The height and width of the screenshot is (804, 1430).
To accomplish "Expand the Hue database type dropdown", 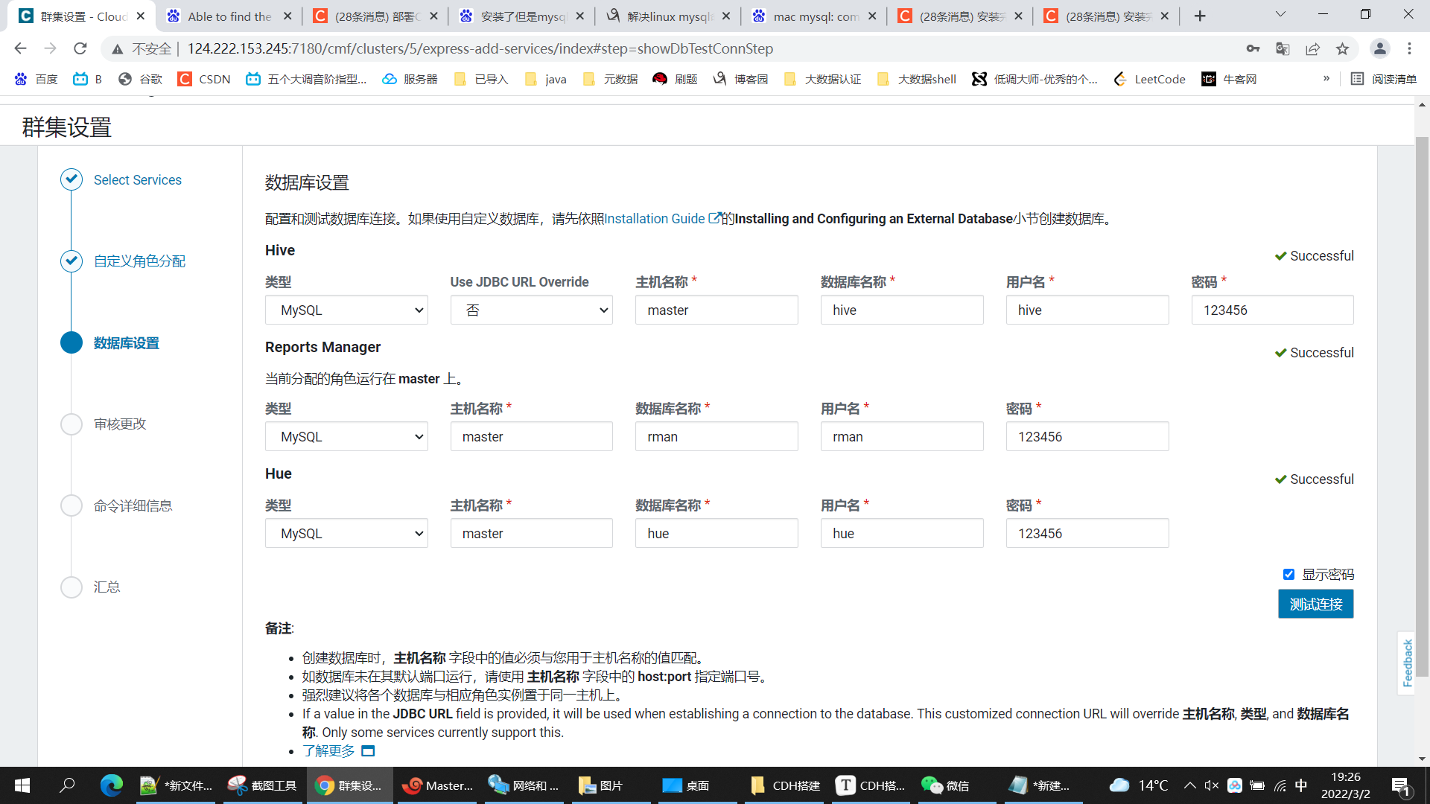I will coord(346,534).
